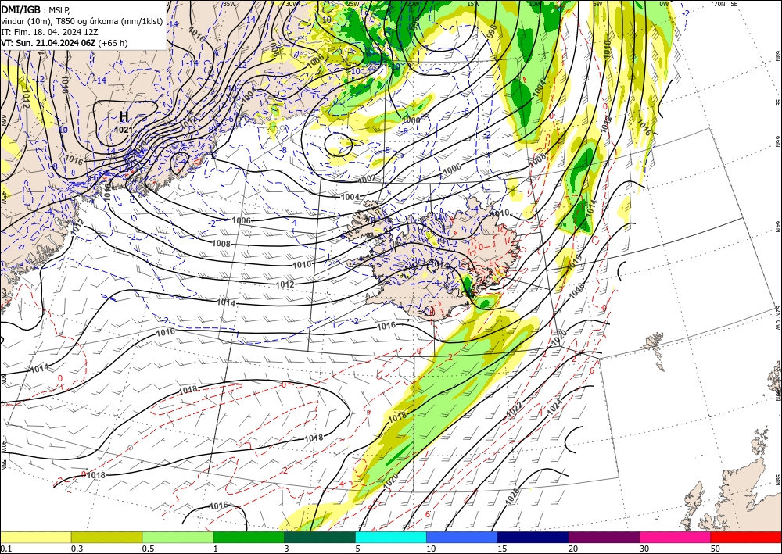
Task: Pick the pink 30 mm legend swatch
Action: click(x=676, y=537)
